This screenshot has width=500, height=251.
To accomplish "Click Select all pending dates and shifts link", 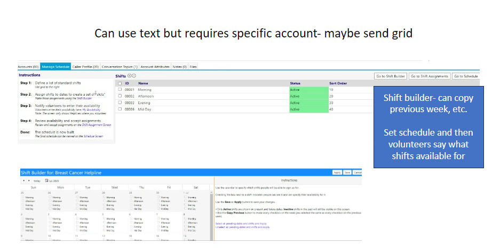I will (x=241, y=224).
